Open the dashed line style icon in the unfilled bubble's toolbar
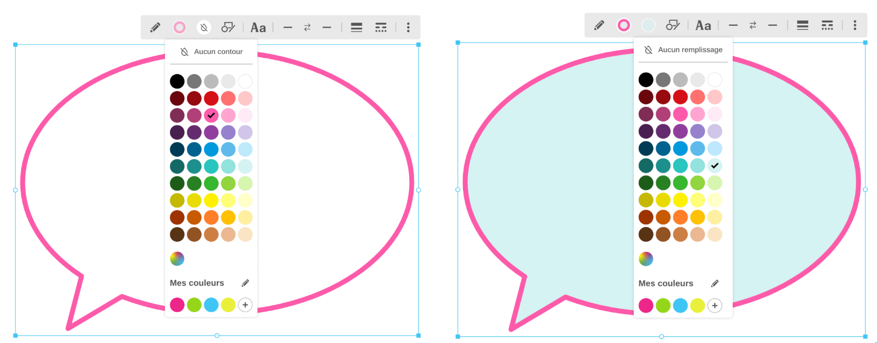Image resolution: width=877 pixels, height=343 pixels. click(x=381, y=28)
